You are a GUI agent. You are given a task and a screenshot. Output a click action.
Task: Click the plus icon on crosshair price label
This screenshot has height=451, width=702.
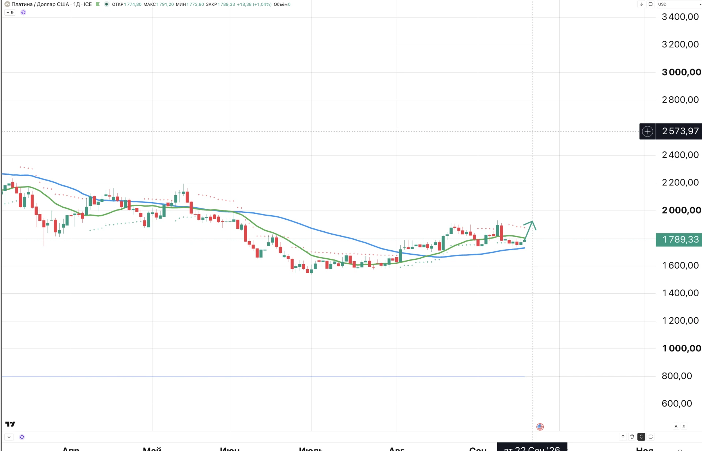tap(648, 131)
